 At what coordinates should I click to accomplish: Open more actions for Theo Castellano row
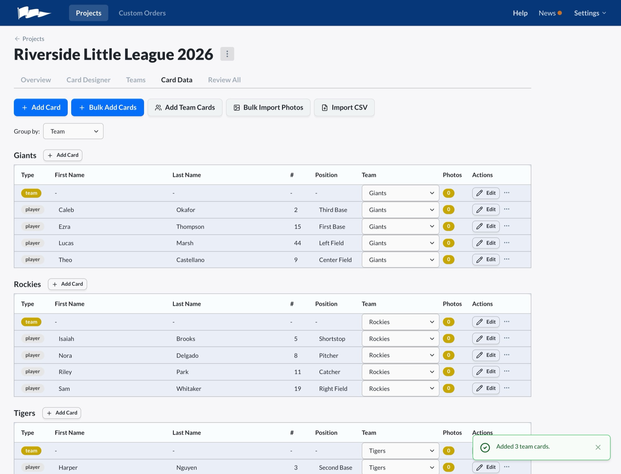507,259
